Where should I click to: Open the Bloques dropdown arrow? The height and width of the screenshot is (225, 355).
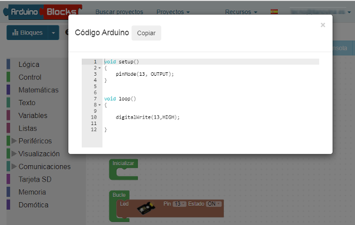pyautogui.click(x=54, y=33)
